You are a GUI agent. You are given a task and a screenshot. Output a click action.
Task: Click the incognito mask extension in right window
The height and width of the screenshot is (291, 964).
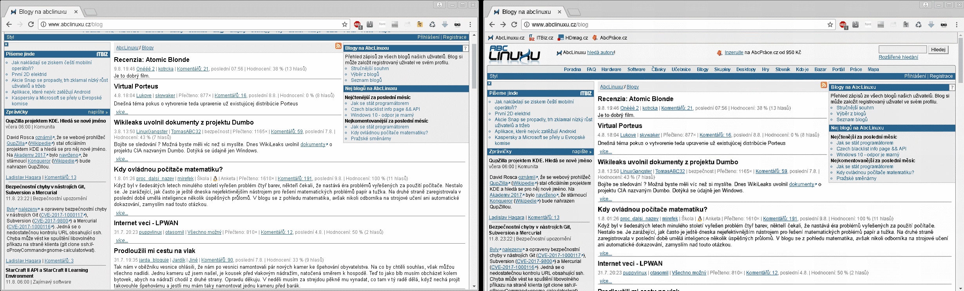pos(944,24)
